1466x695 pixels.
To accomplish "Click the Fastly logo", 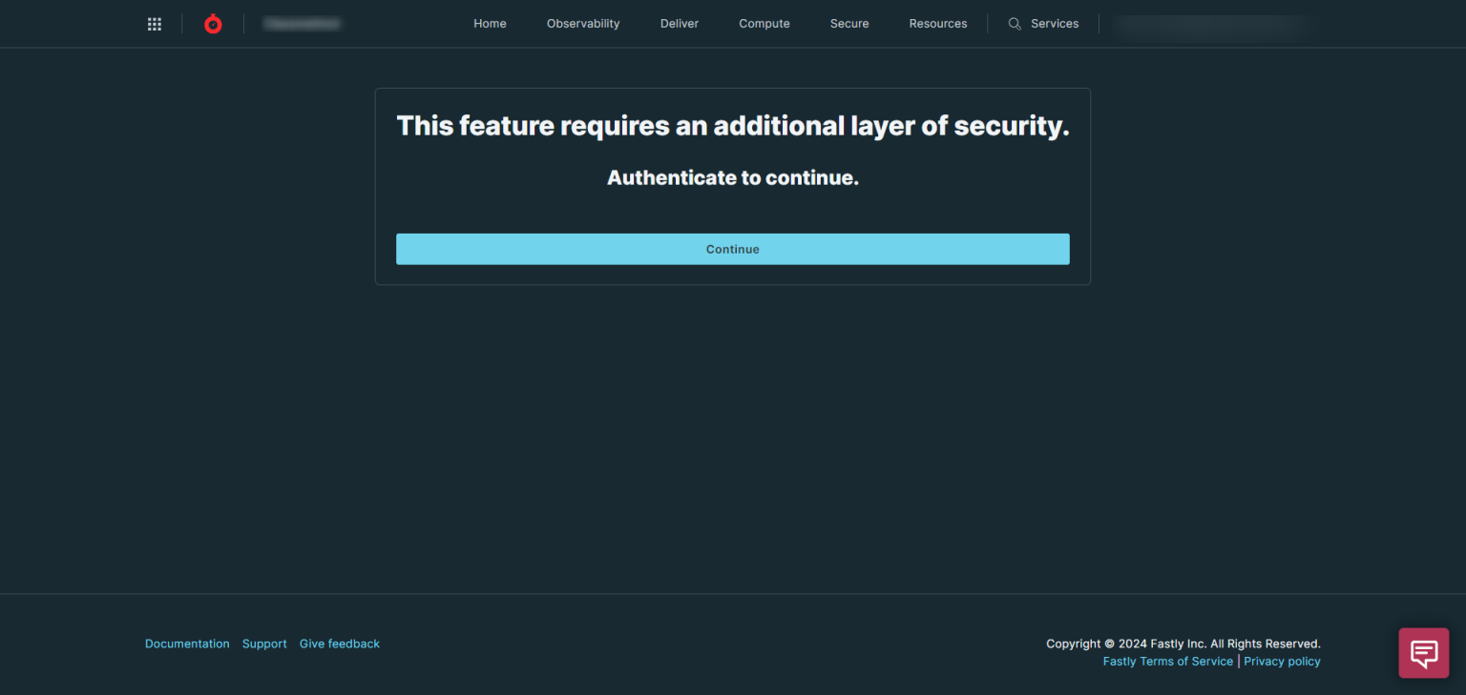I will (x=212, y=23).
